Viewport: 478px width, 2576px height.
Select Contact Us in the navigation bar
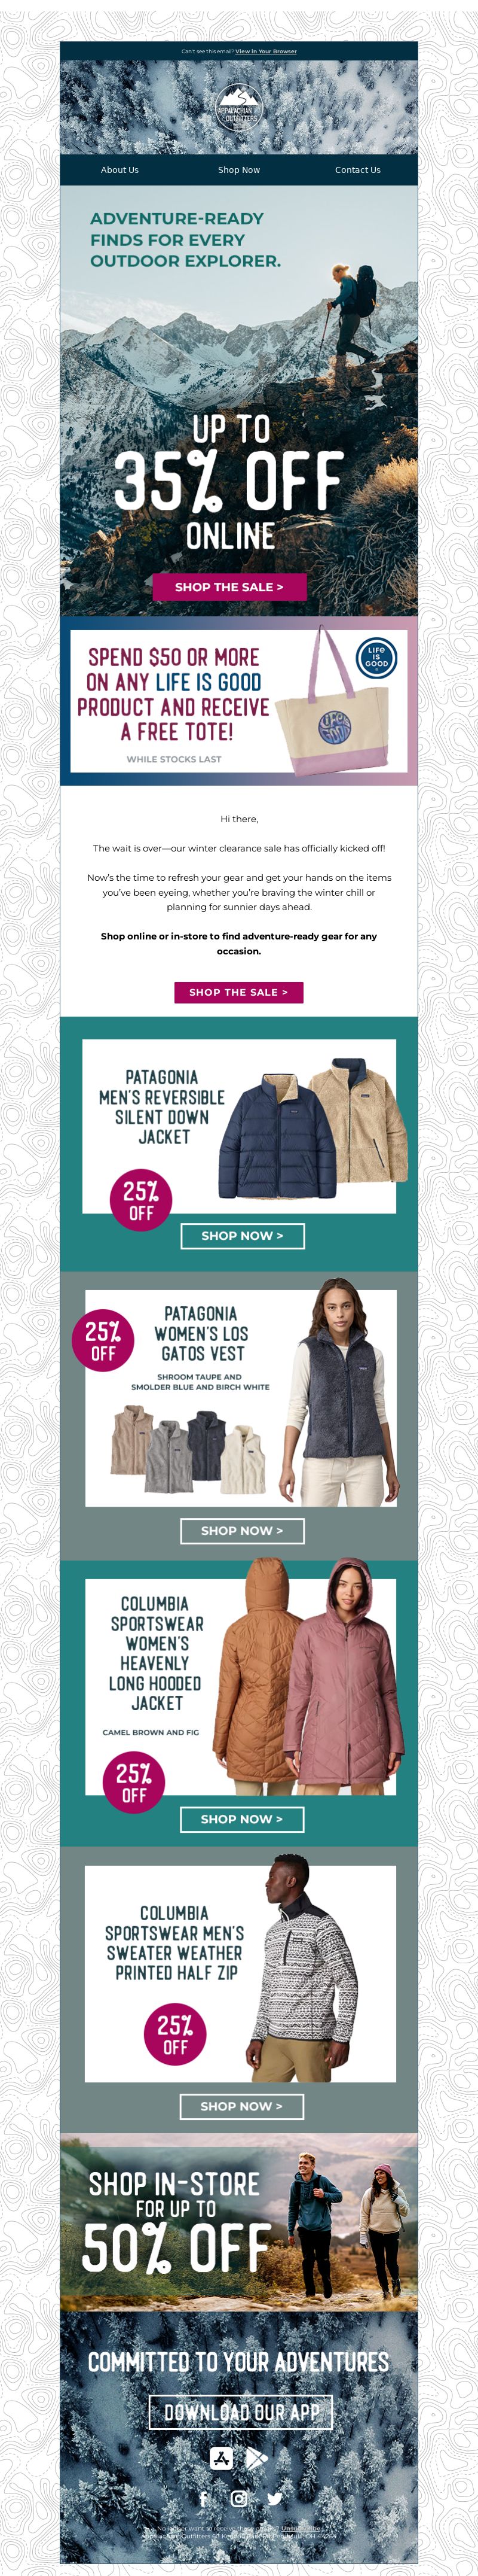[357, 170]
